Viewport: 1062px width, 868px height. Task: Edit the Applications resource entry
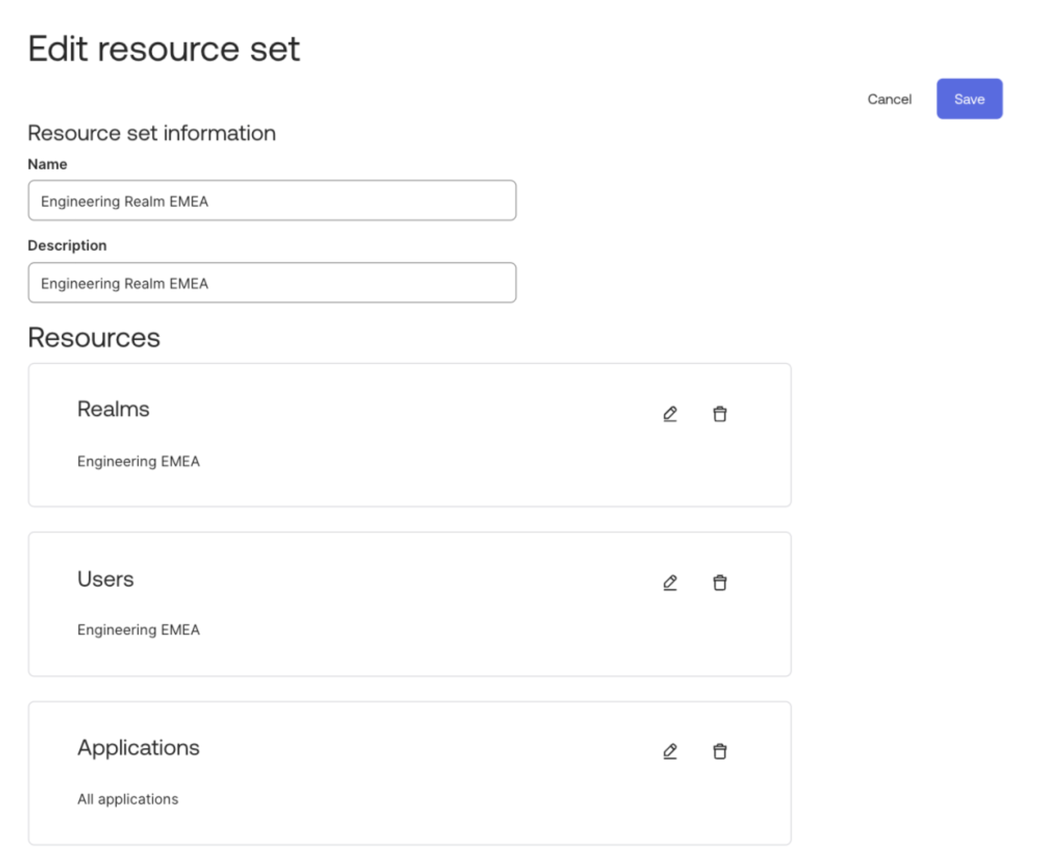click(670, 751)
